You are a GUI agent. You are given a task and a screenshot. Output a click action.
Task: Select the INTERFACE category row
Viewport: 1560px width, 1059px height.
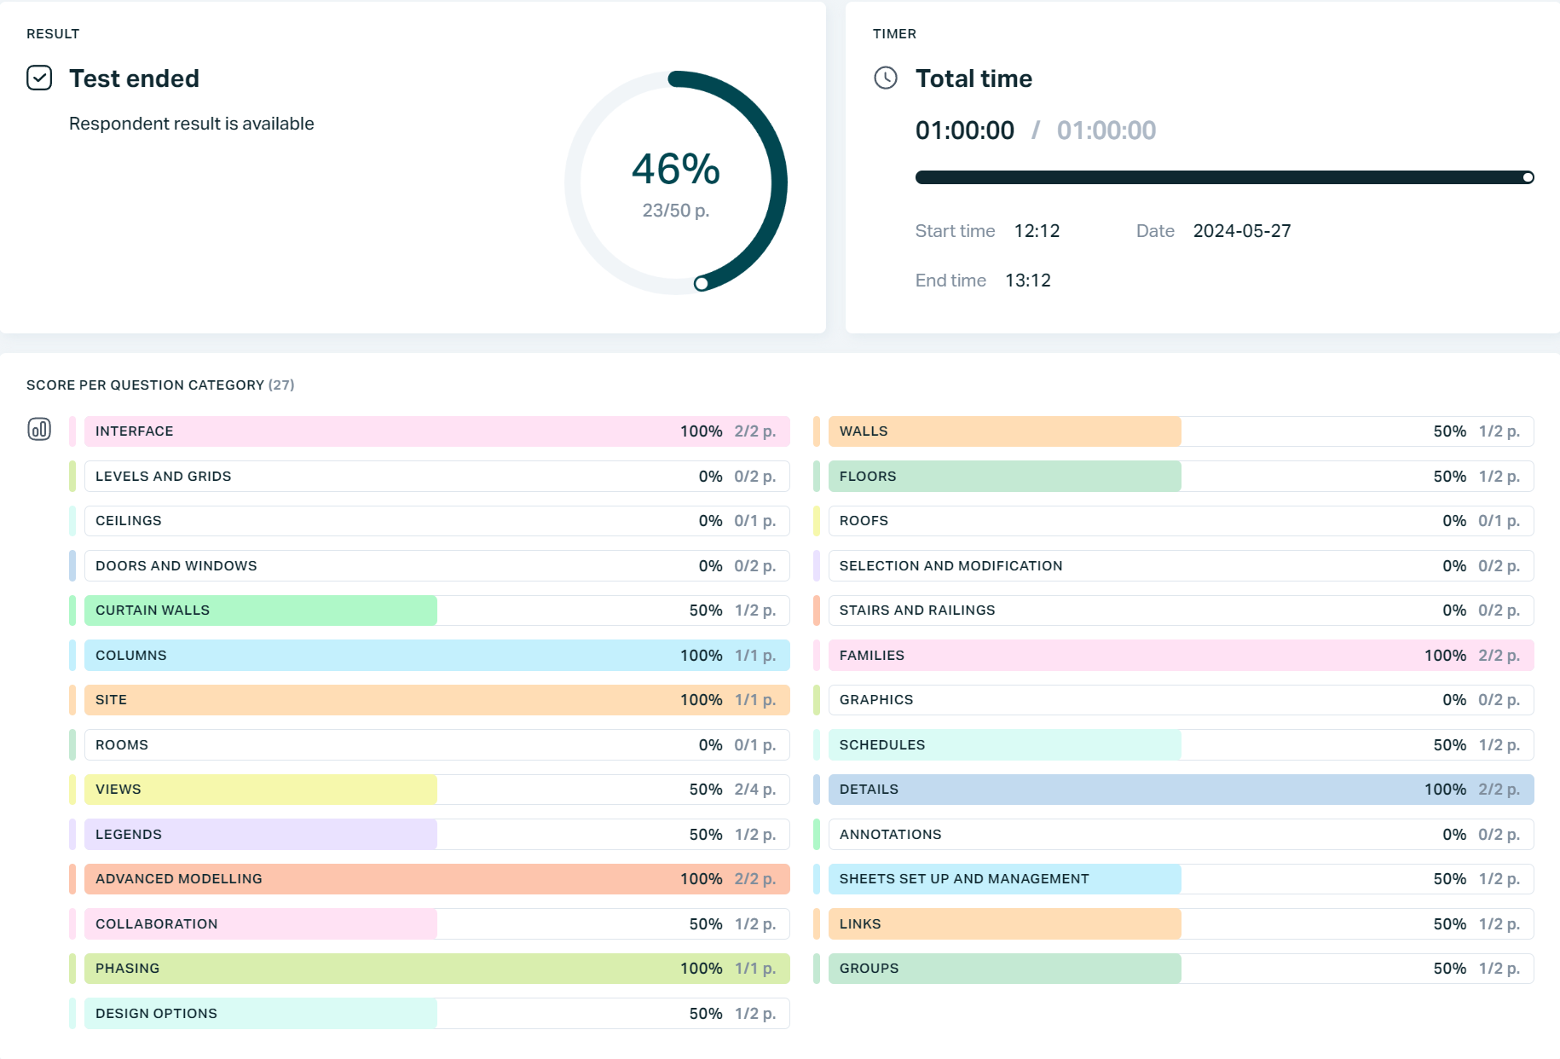[436, 431]
